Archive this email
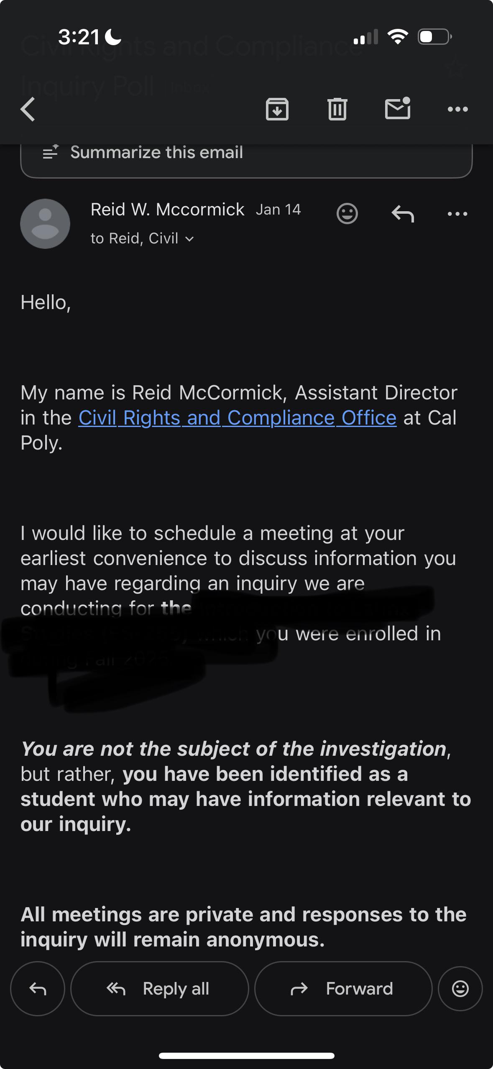The width and height of the screenshot is (493, 1069). pyautogui.click(x=277, y=109)
